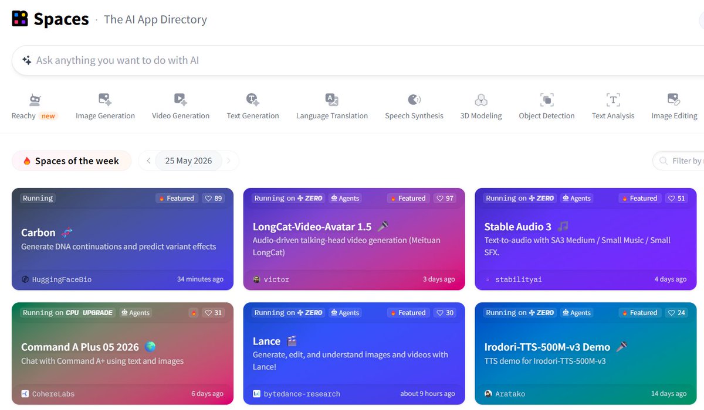Select the Language Translation category icon
The image size is (704, 410).
(x=332, y=100)
